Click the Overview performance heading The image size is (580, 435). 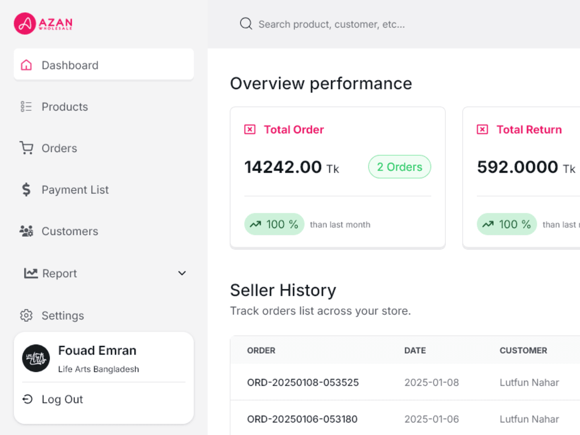pos(321,83)
